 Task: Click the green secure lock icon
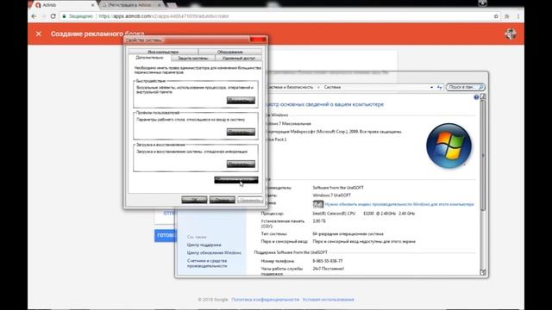click(64, 16)
